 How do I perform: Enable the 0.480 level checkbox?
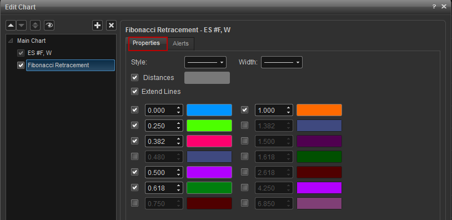pyautogui.click(x=134, y=157)
